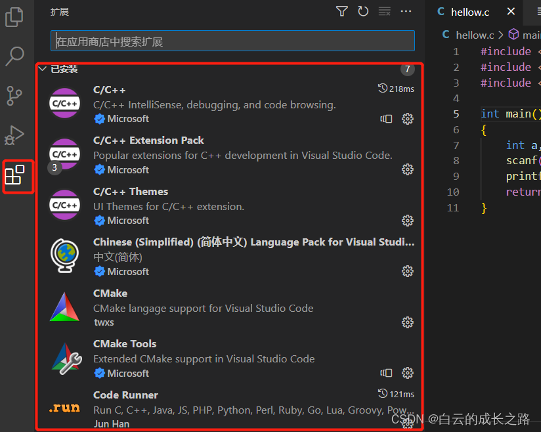Open the Run and Debug view

(x=14, y=135)
